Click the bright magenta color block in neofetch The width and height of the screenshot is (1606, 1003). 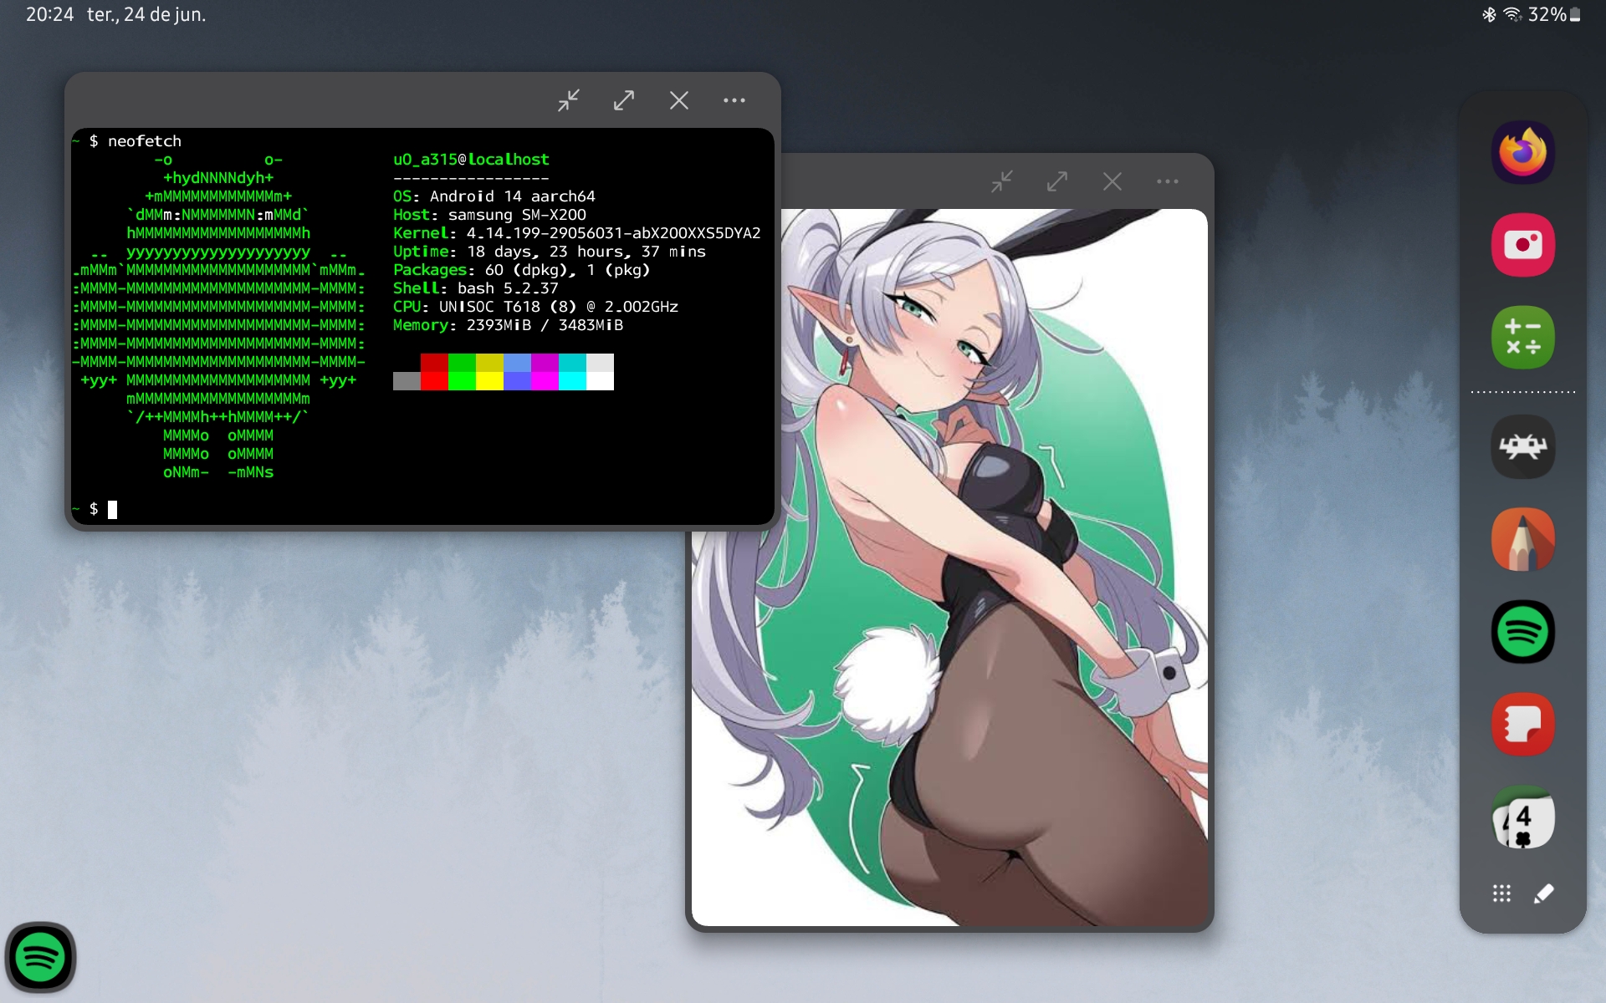click(545, 381)
